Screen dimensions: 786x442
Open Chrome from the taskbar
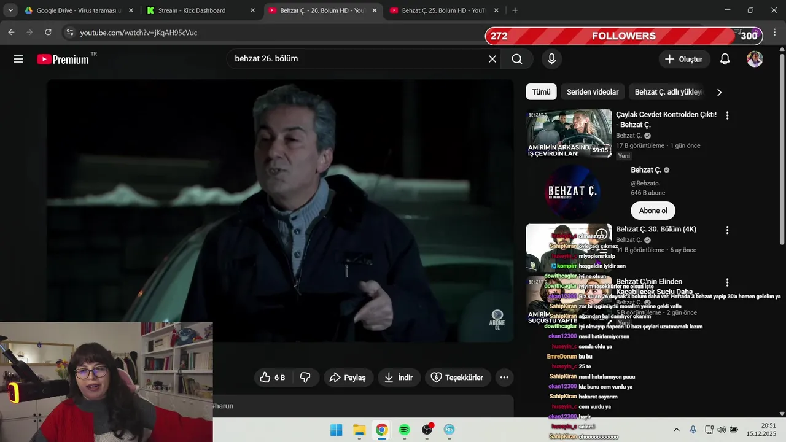click(381, 430)
